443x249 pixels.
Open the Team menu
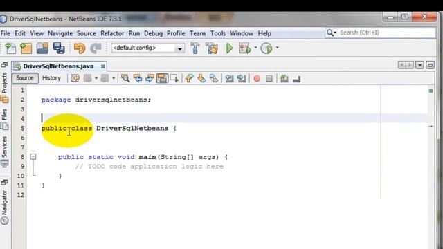tap(197, 33)
